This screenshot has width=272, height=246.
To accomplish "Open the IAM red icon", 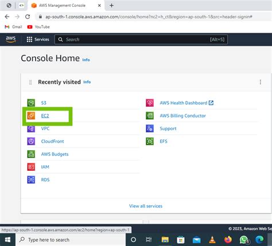I will pos(31,167).
